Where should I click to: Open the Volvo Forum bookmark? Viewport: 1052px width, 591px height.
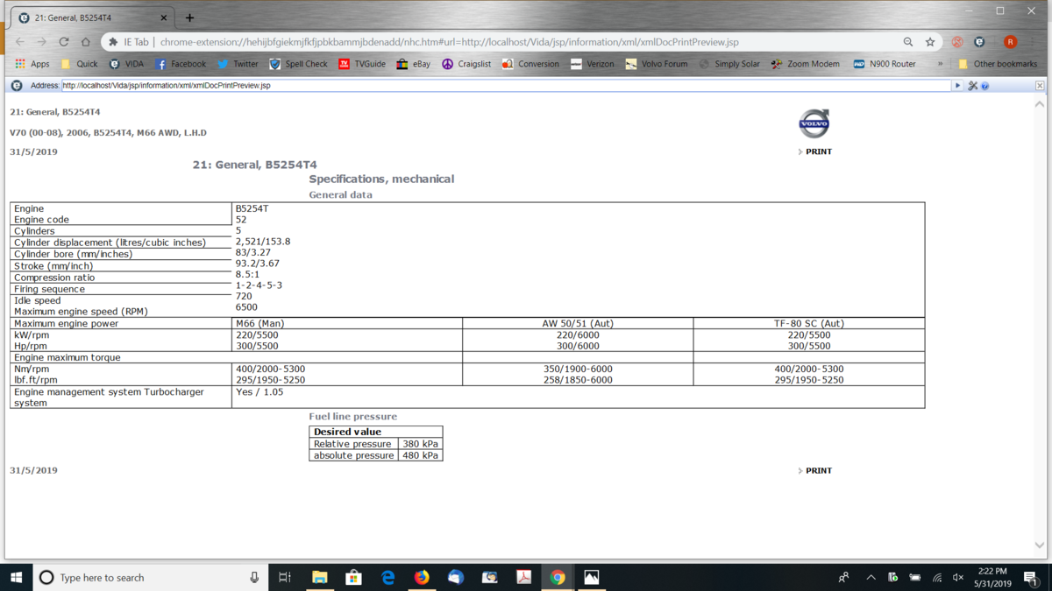pyautogui.click(x=657, y=64)
